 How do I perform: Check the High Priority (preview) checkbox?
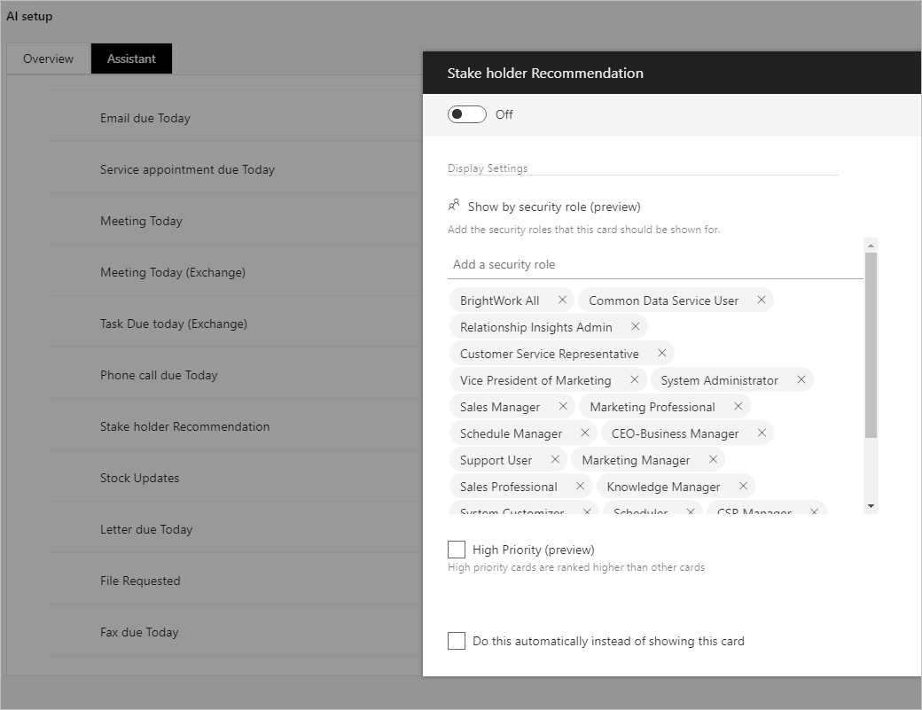(457, 550)
